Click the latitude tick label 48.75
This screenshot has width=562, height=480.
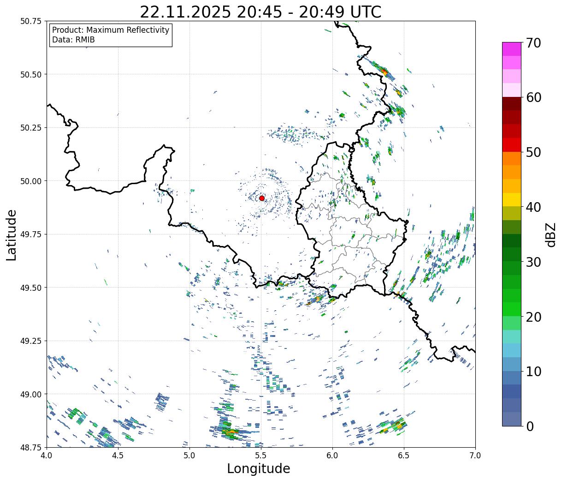31,448
